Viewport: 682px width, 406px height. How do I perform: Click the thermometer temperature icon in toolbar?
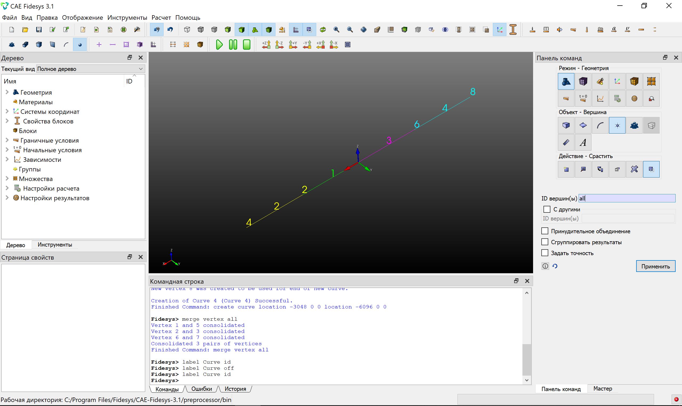tap(587, 30)
